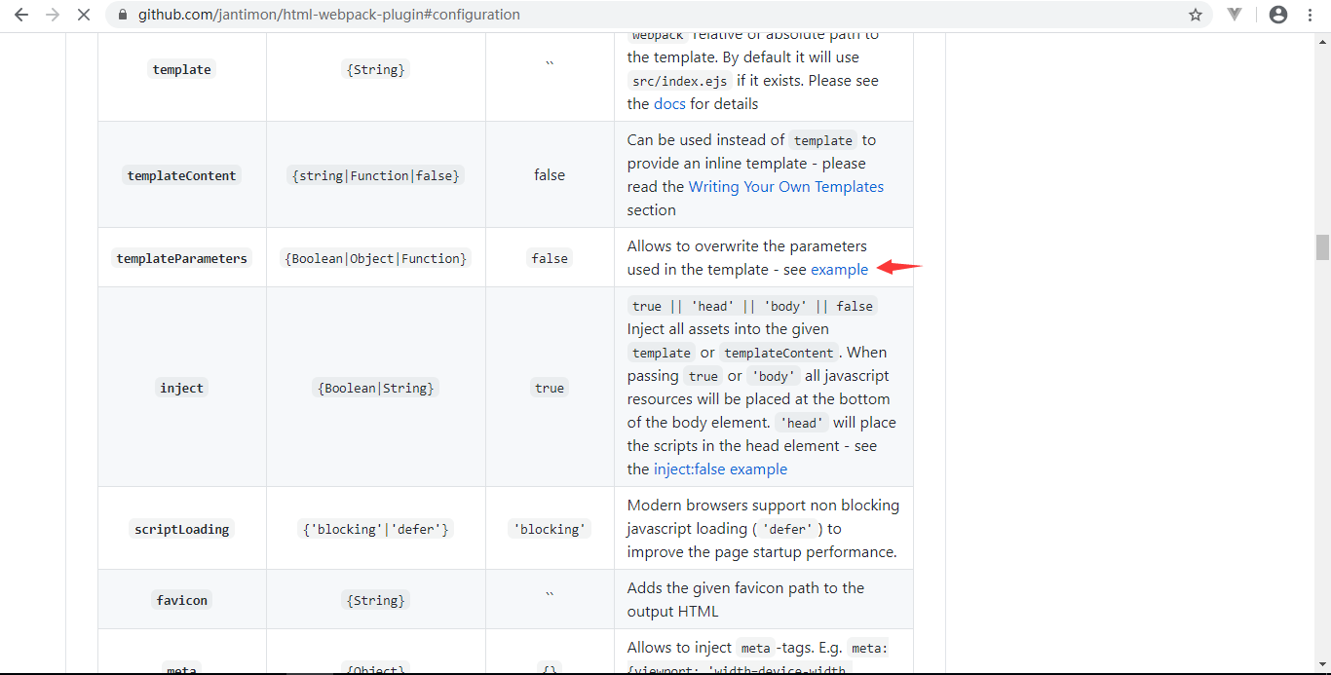
Task: Select the inject option name
Action: click(x=182, y=388)
